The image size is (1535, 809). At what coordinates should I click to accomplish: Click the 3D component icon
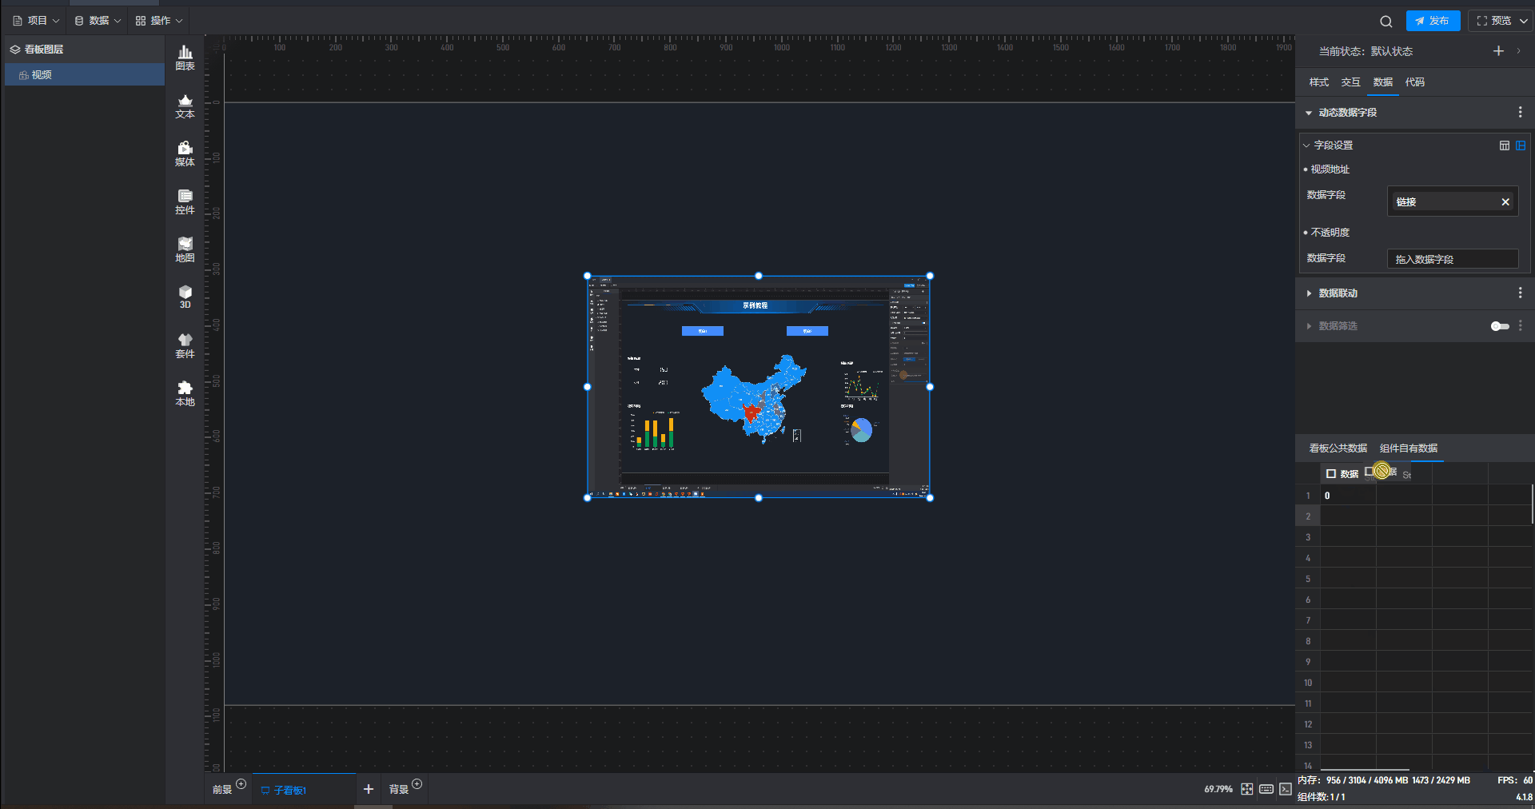point(185,297)
